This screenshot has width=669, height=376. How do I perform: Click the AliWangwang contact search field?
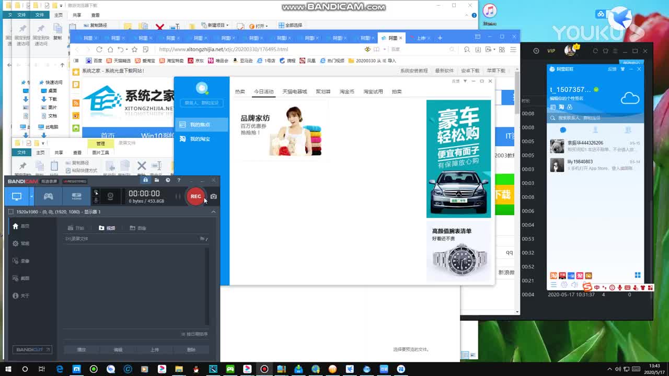point(595,118)
